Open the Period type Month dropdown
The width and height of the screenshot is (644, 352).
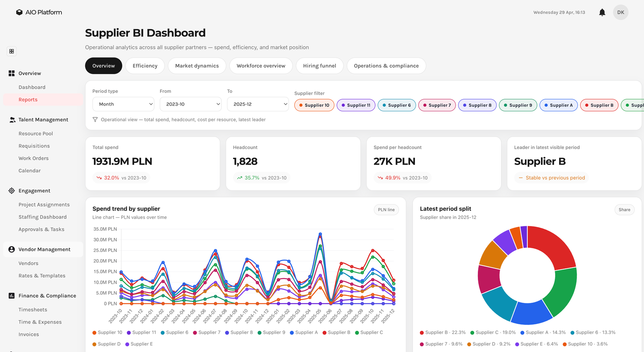(124, 104)
